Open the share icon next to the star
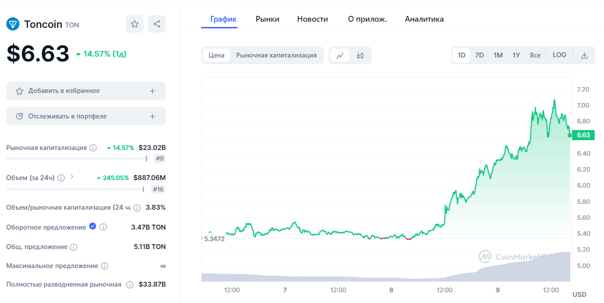The width and height of the screenshot is (604, 303). point(156,24)
